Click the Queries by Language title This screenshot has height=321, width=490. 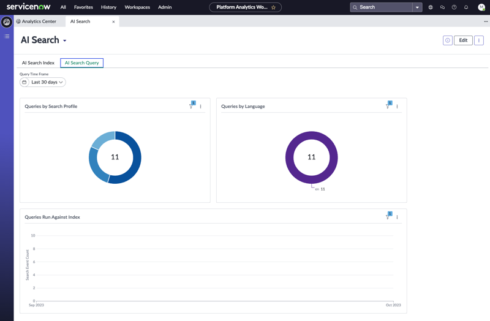click(243, 106)
